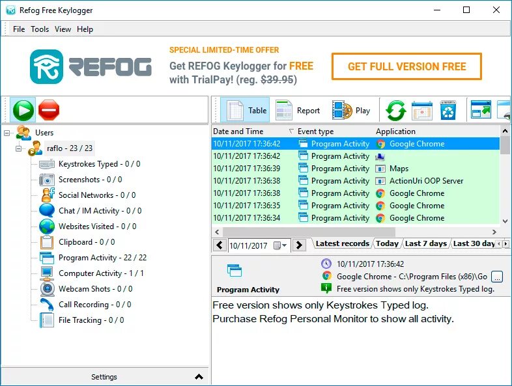
Task: Select Social Networks icon
Action: (48, 195)
